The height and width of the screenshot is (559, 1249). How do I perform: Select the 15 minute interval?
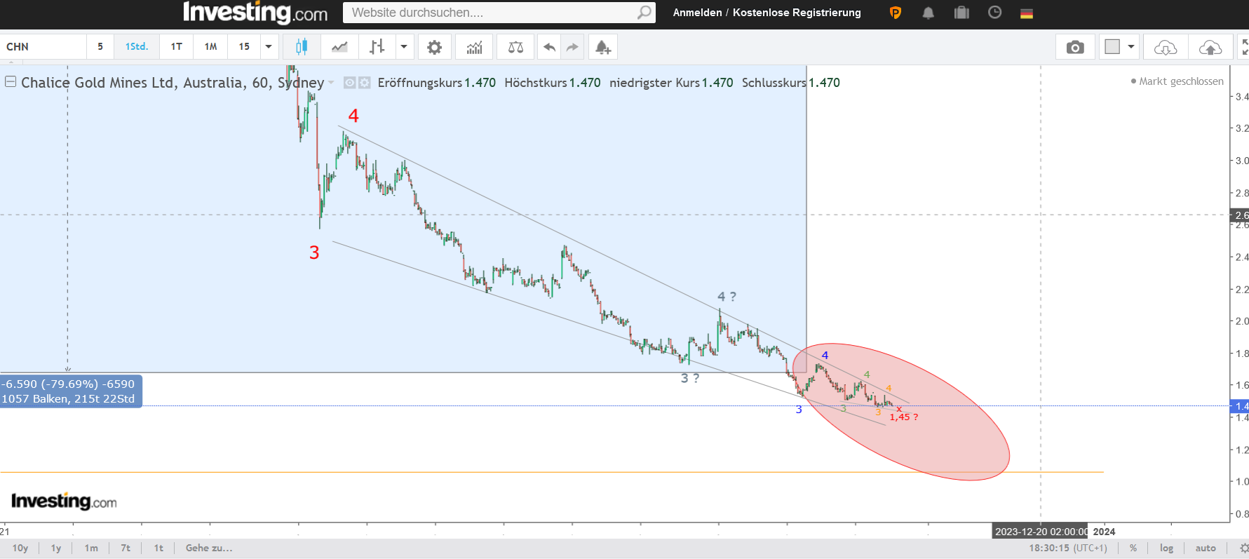244,47
